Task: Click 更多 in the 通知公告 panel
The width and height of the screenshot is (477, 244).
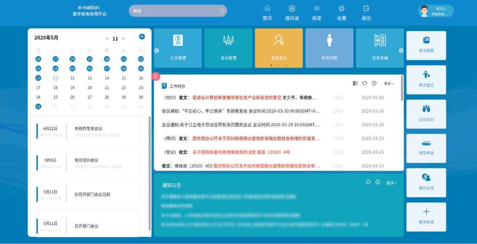Action: click(391, 183)
